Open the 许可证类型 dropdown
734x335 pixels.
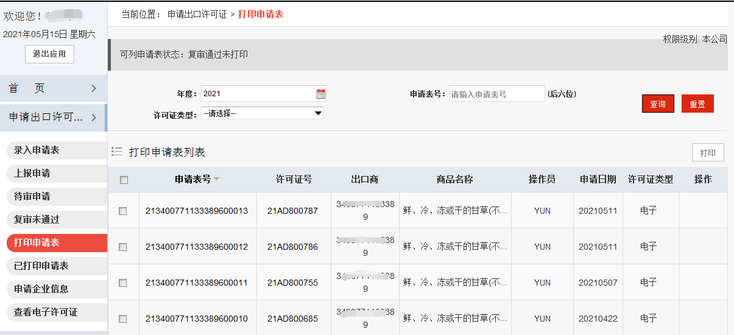(x=262, y=113)
